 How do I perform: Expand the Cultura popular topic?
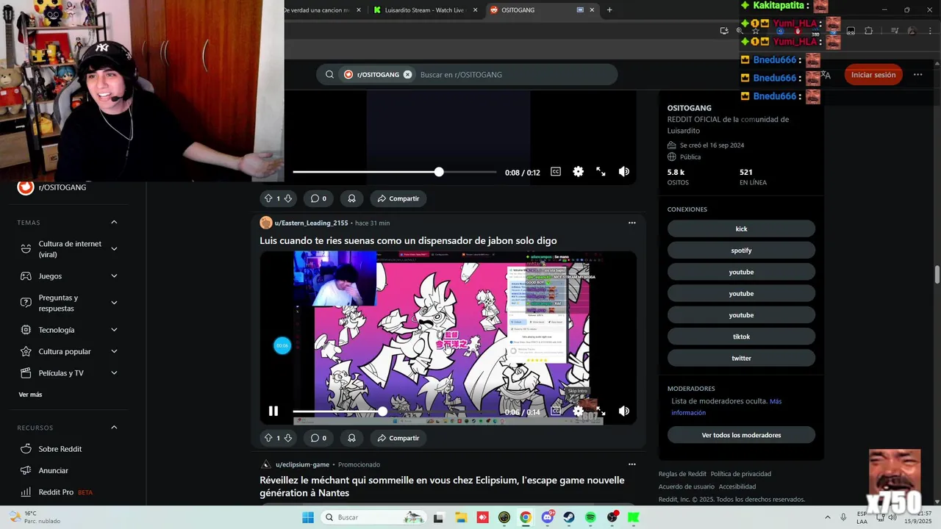(114, 351)
